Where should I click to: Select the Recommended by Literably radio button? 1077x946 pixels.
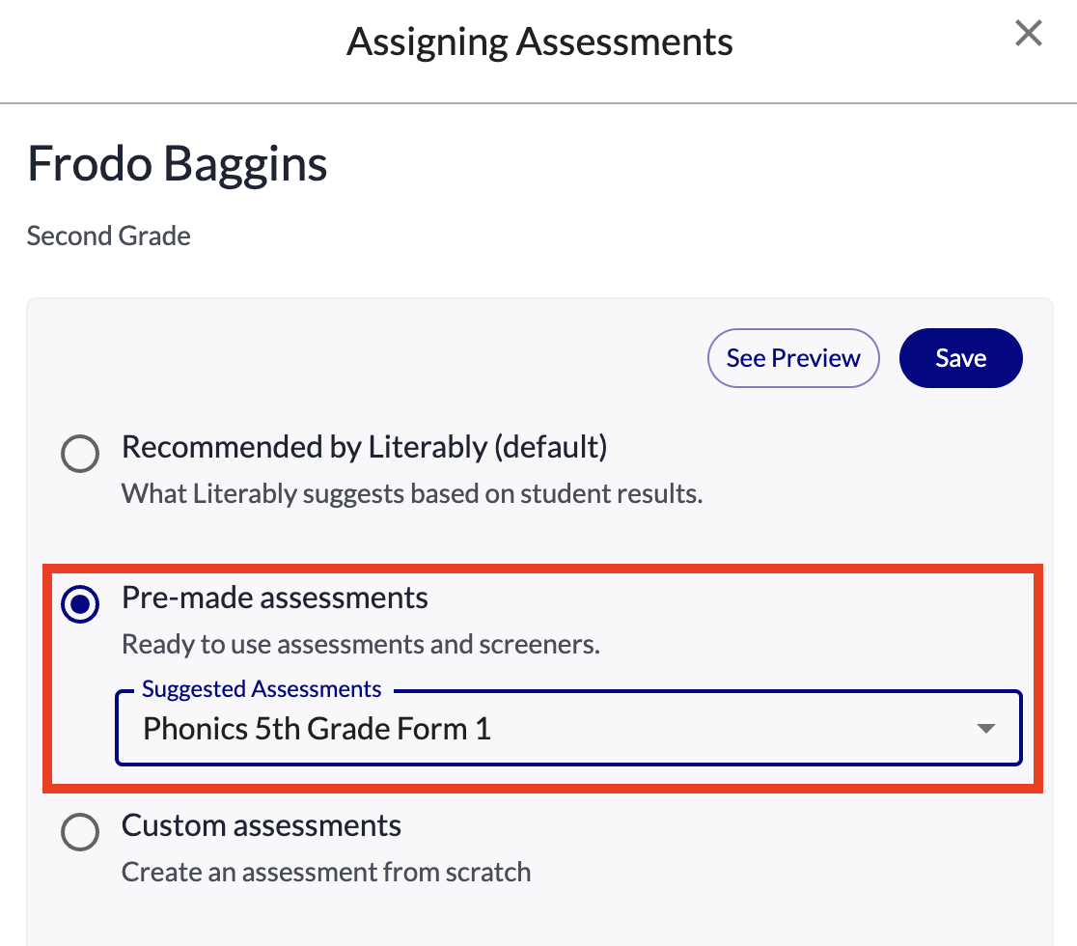tap(80, 454)
